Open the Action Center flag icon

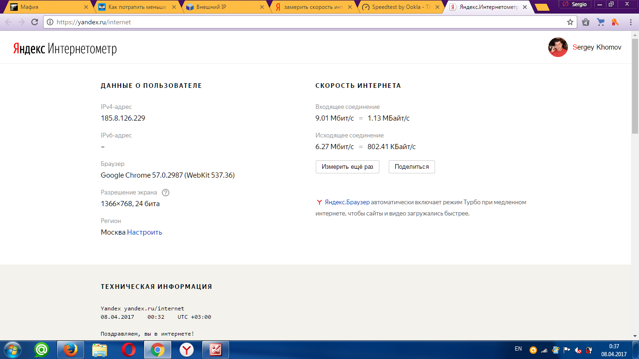pyautogui.click(x=566, y=350)
